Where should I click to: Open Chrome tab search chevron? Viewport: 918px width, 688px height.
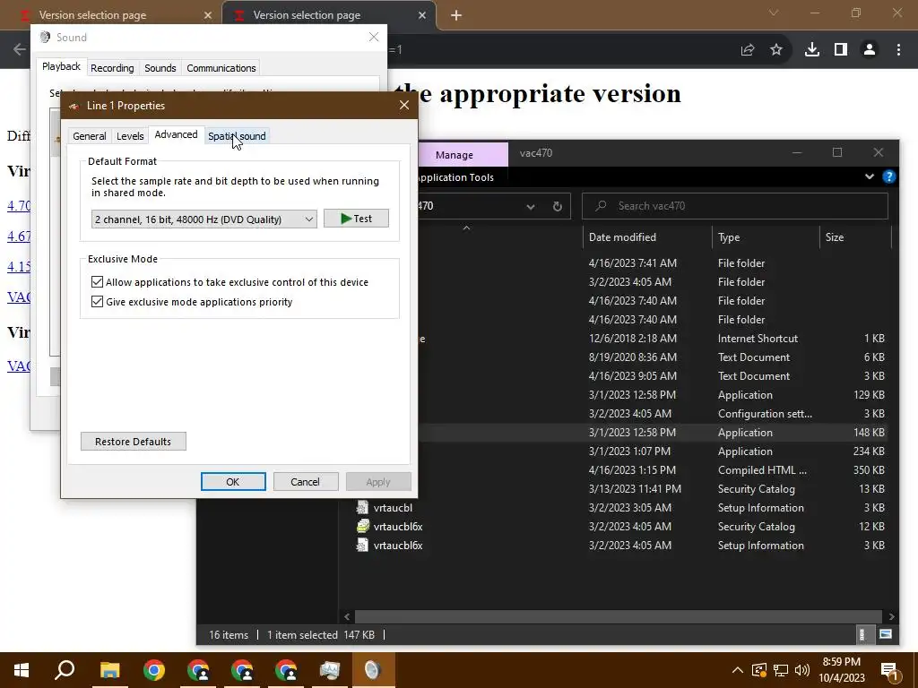(774, 13)
